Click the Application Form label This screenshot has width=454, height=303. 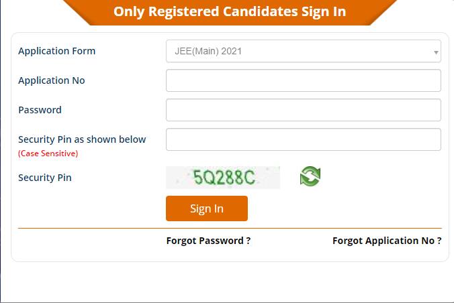pos(56,51)
